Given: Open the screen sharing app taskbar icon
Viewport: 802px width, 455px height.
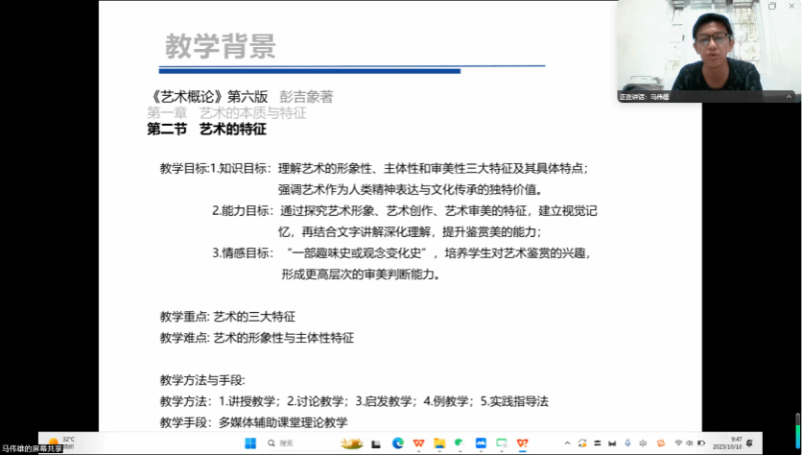Looking at the screenshot, I should (501, 443).
